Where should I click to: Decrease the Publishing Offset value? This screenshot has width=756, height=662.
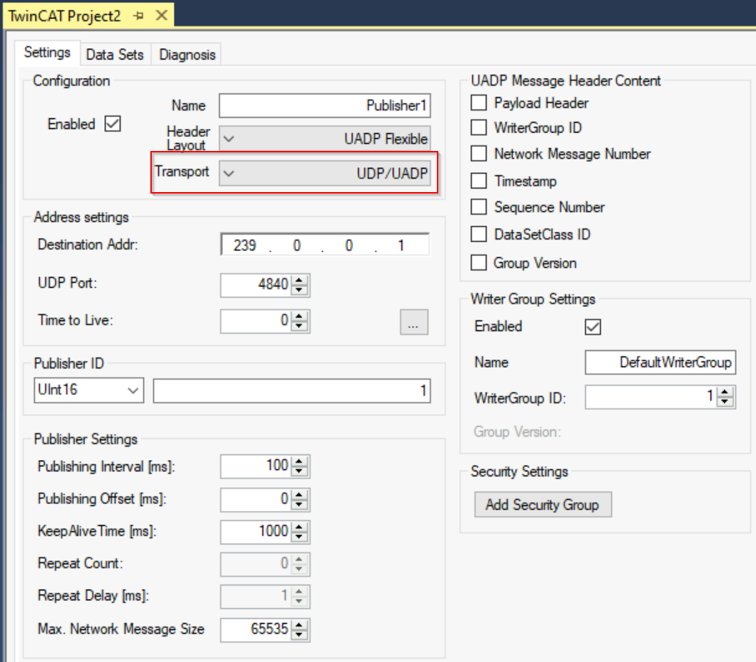pos(299,504)
